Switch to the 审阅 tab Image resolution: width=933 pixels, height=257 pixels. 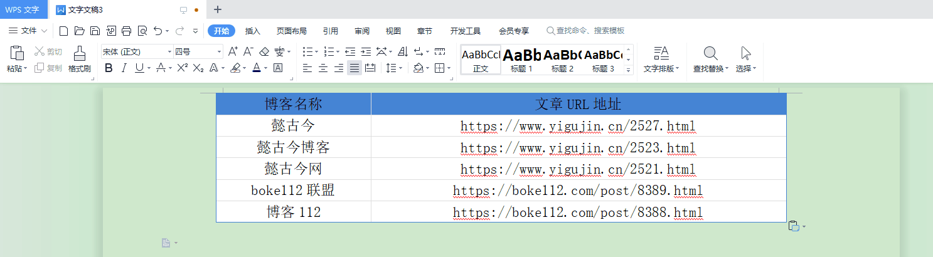point(362,31)
